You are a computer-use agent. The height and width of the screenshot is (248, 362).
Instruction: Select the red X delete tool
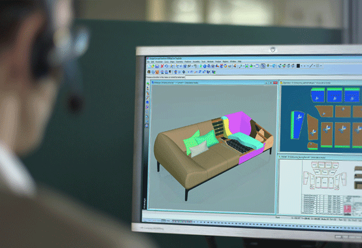(x=162, y=67)
